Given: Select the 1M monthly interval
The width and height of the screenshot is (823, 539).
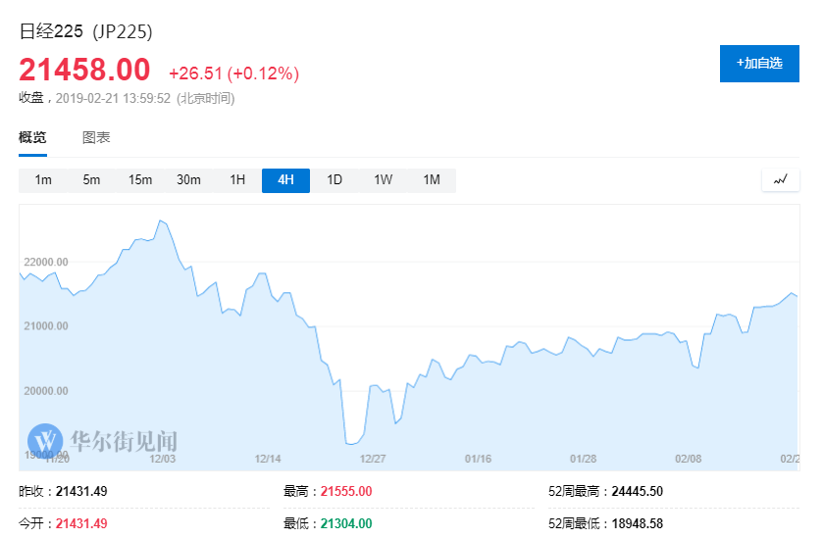Looking at the screenshot, I should [x=432, y=180].
